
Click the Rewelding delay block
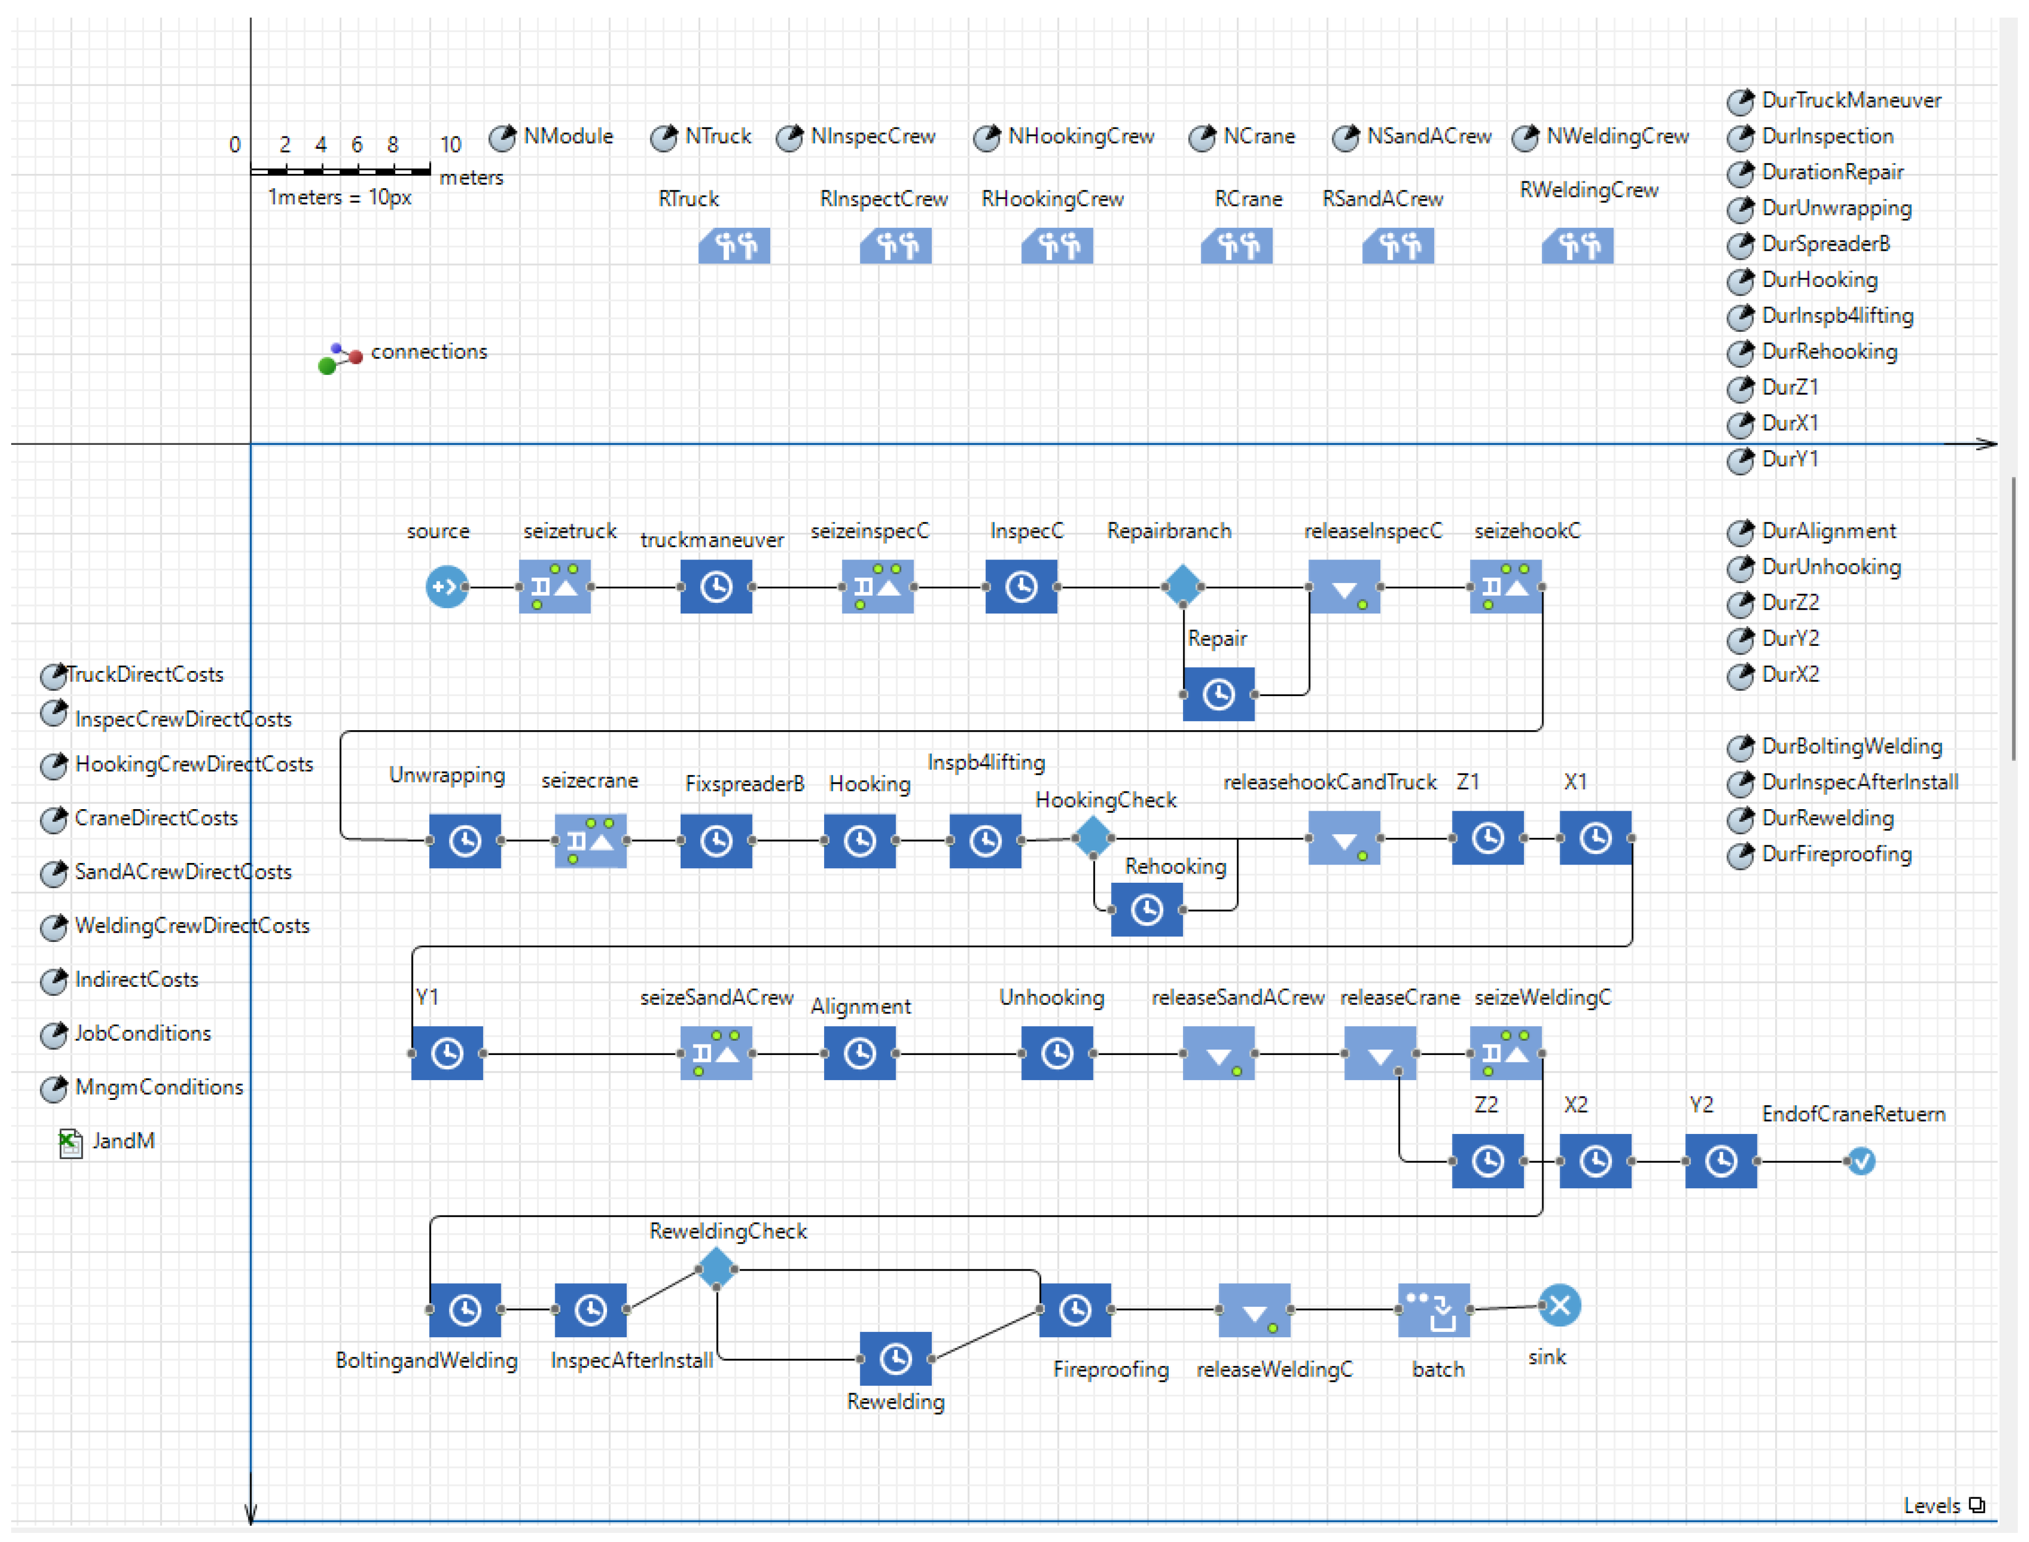point(894,1359)
